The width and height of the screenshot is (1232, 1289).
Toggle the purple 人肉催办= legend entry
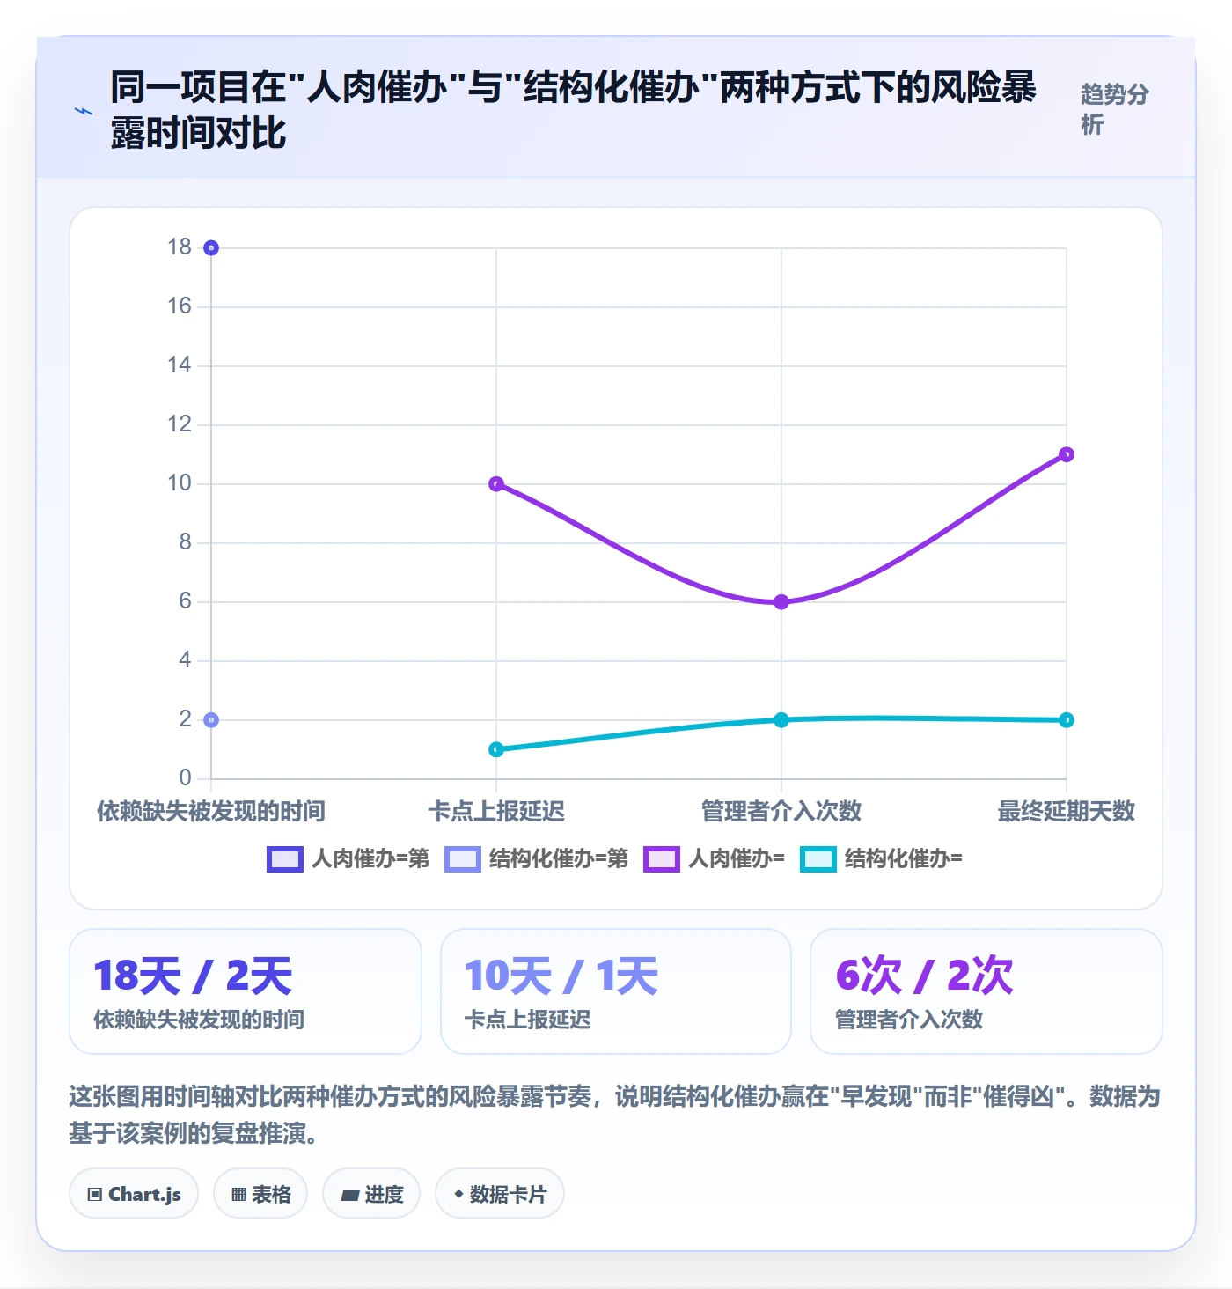pos(714,858)
